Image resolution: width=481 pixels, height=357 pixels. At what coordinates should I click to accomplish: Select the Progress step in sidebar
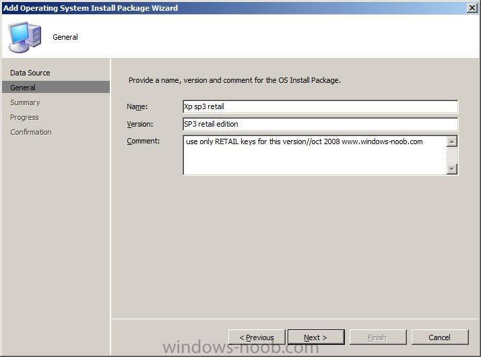pyautogui.click(x=24, y=117)
